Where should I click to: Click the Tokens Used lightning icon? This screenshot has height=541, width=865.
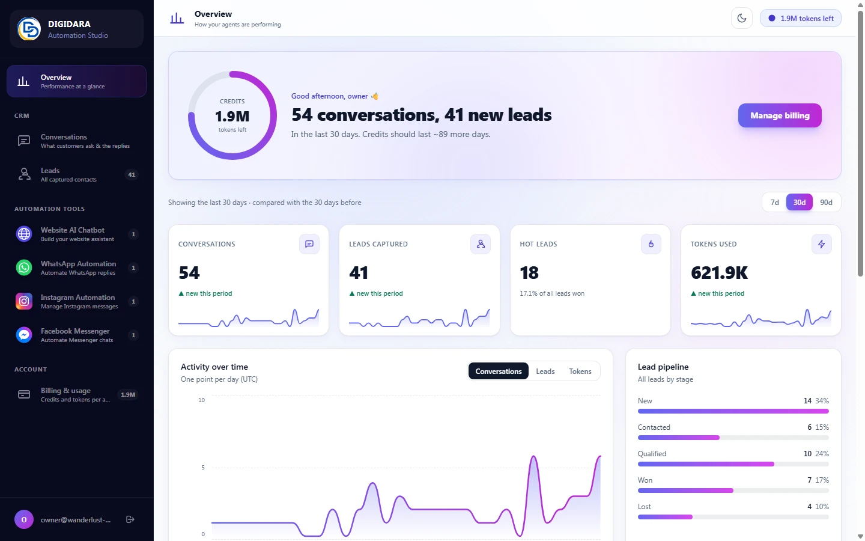822,244
